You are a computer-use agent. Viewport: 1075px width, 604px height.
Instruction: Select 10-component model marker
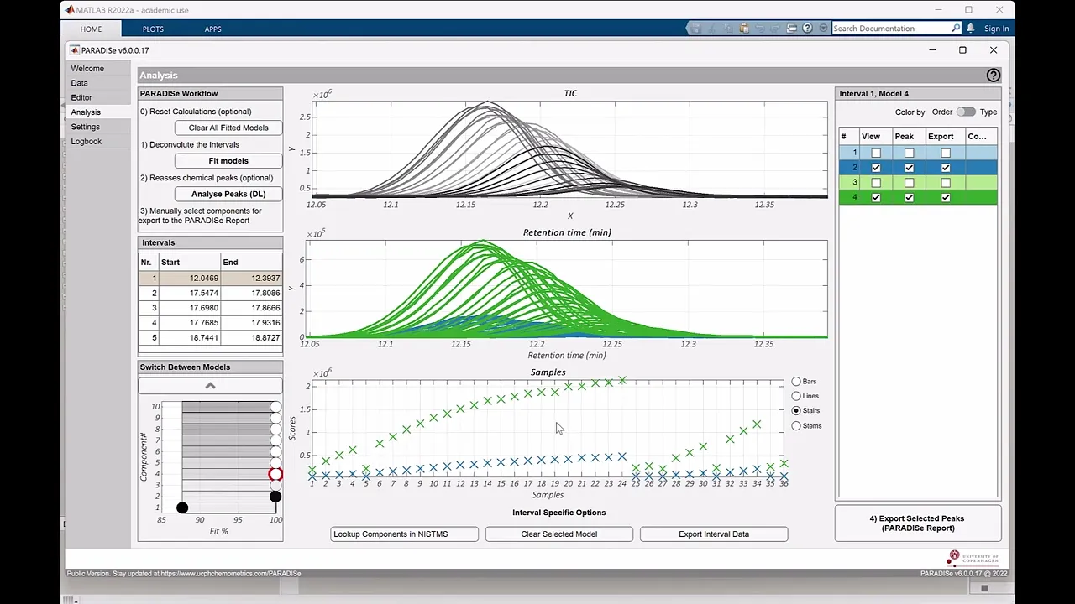pos(275,407)
